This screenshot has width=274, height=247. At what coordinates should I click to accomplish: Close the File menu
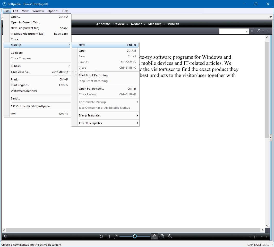point(7,11)
